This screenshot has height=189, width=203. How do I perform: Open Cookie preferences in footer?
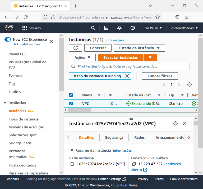184,179
